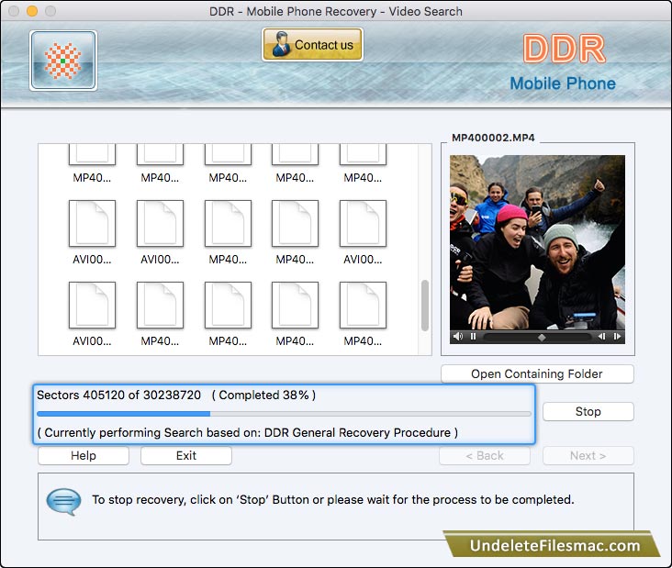Select the last MP4 file in the bottom row
Viewport: 672px width, 568px height.
point(363,314)
